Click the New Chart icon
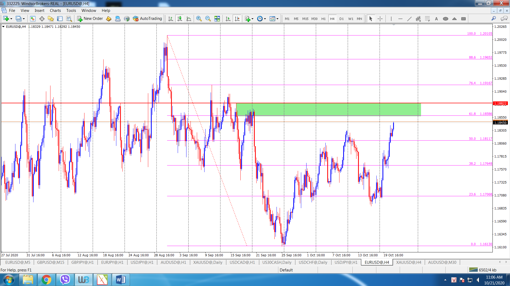The width and height of the screenshot is (510, 286). coord(6,19)
